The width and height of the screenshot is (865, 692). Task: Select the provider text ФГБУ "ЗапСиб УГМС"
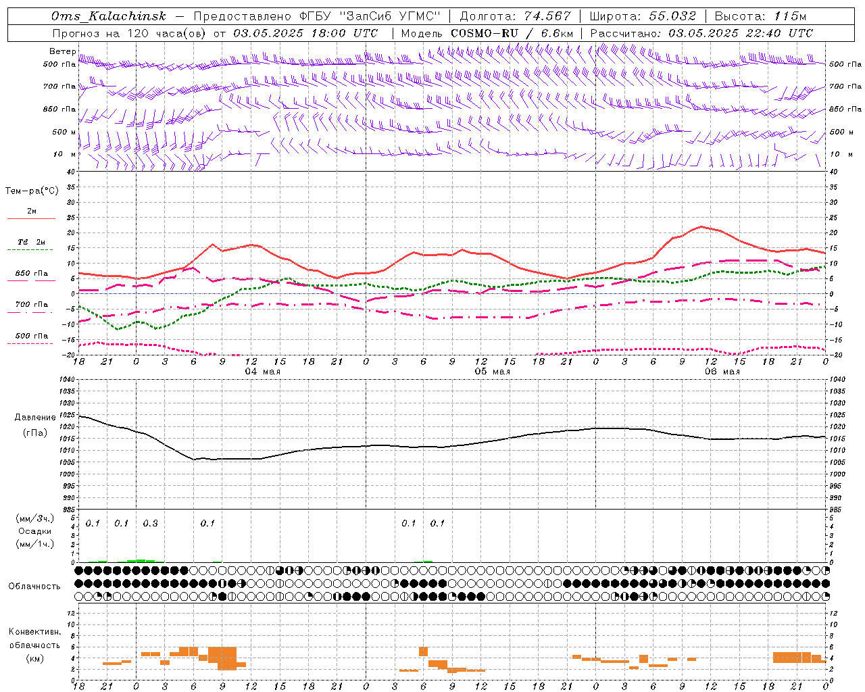pyautogui.click(x=369, y=17)
